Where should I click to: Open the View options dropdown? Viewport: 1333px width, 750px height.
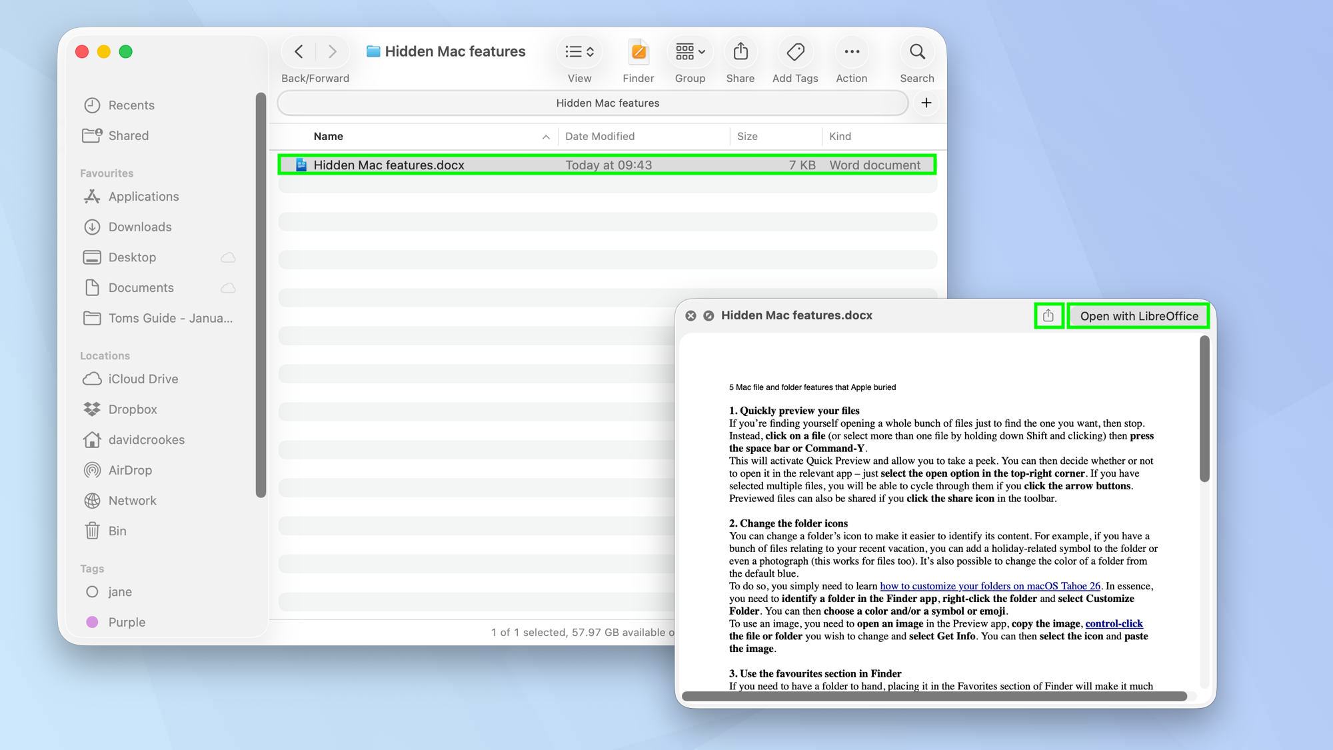tap(579, 51)
